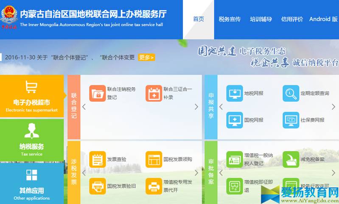339x204 pixels.
Task: Open the 税务宣传 navigation tab
Action: click(230, 19)
